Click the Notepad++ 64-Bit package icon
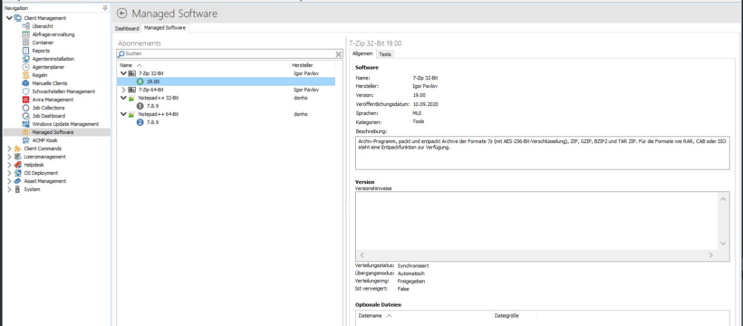The width and height of the screenshot is (743, 326). click(x=132, y=114)
